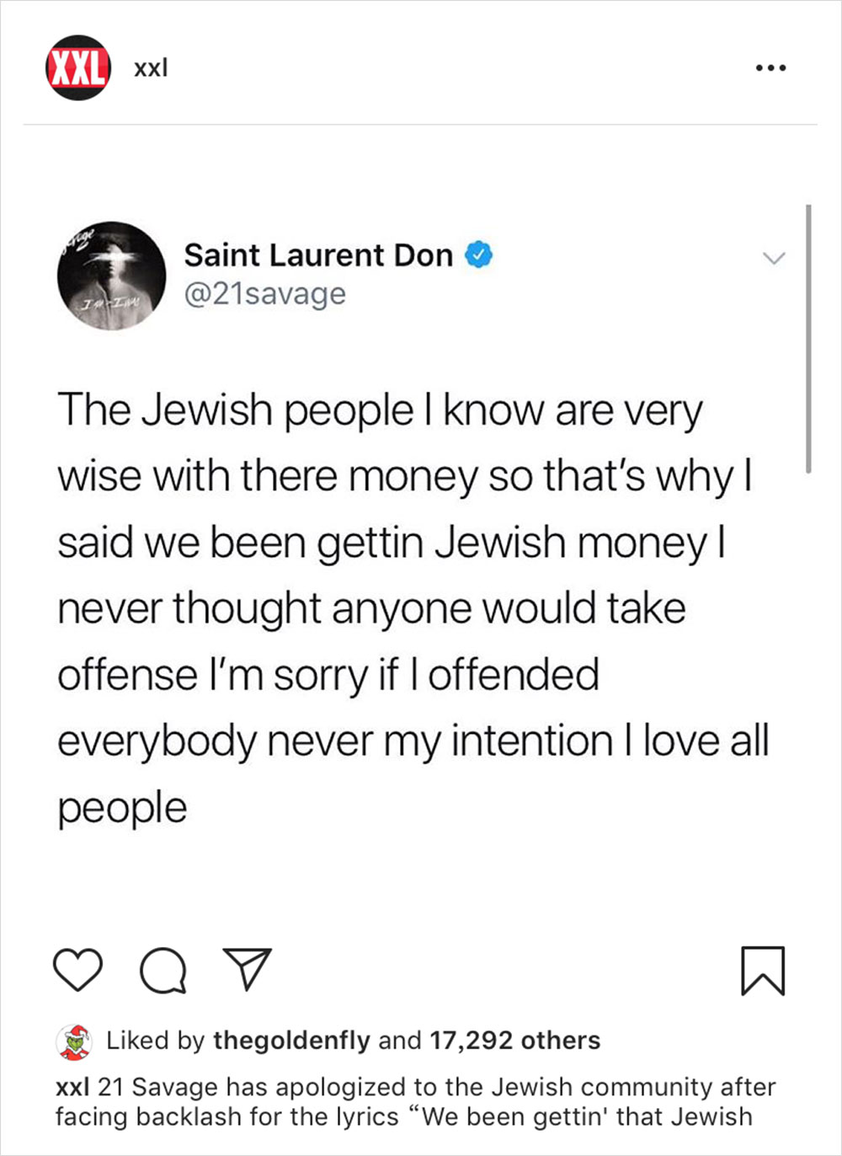Open thegoldenfly's profile from likes

pyautogui.click(x=291, y=1041)
